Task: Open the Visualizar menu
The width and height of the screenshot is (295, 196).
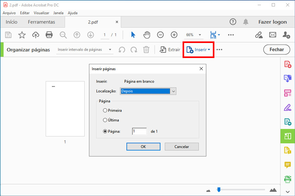Action: click(x=41, y=13)
